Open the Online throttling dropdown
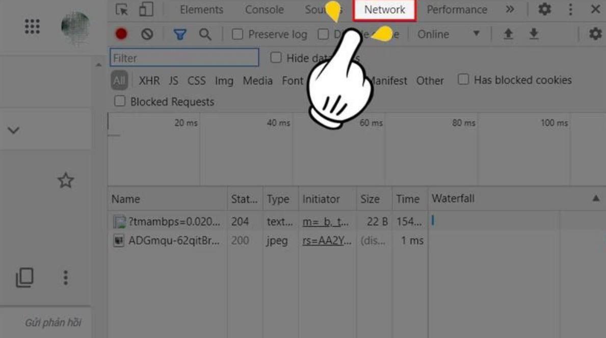606x338 pixels. (x=449, y=34)
